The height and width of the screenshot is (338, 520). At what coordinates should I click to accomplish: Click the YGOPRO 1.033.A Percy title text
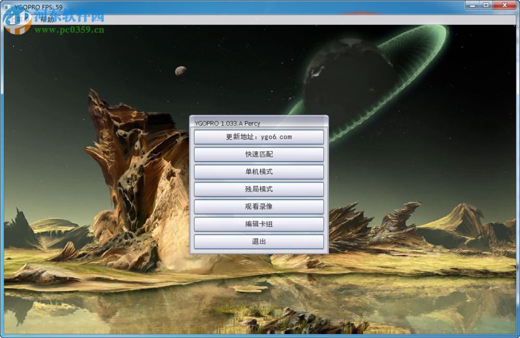click(x=227, y=123)
